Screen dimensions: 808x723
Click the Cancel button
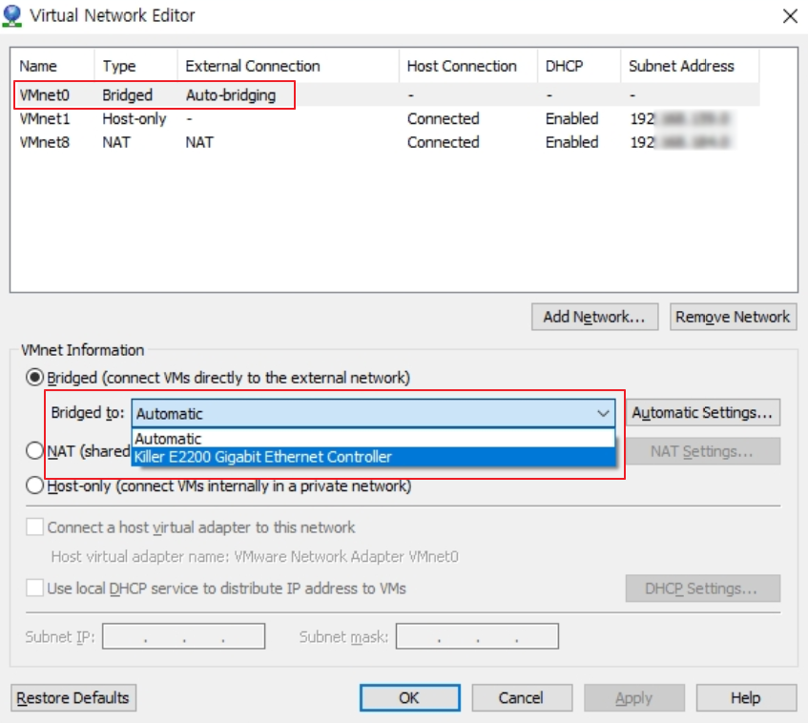tap(522, 698)
